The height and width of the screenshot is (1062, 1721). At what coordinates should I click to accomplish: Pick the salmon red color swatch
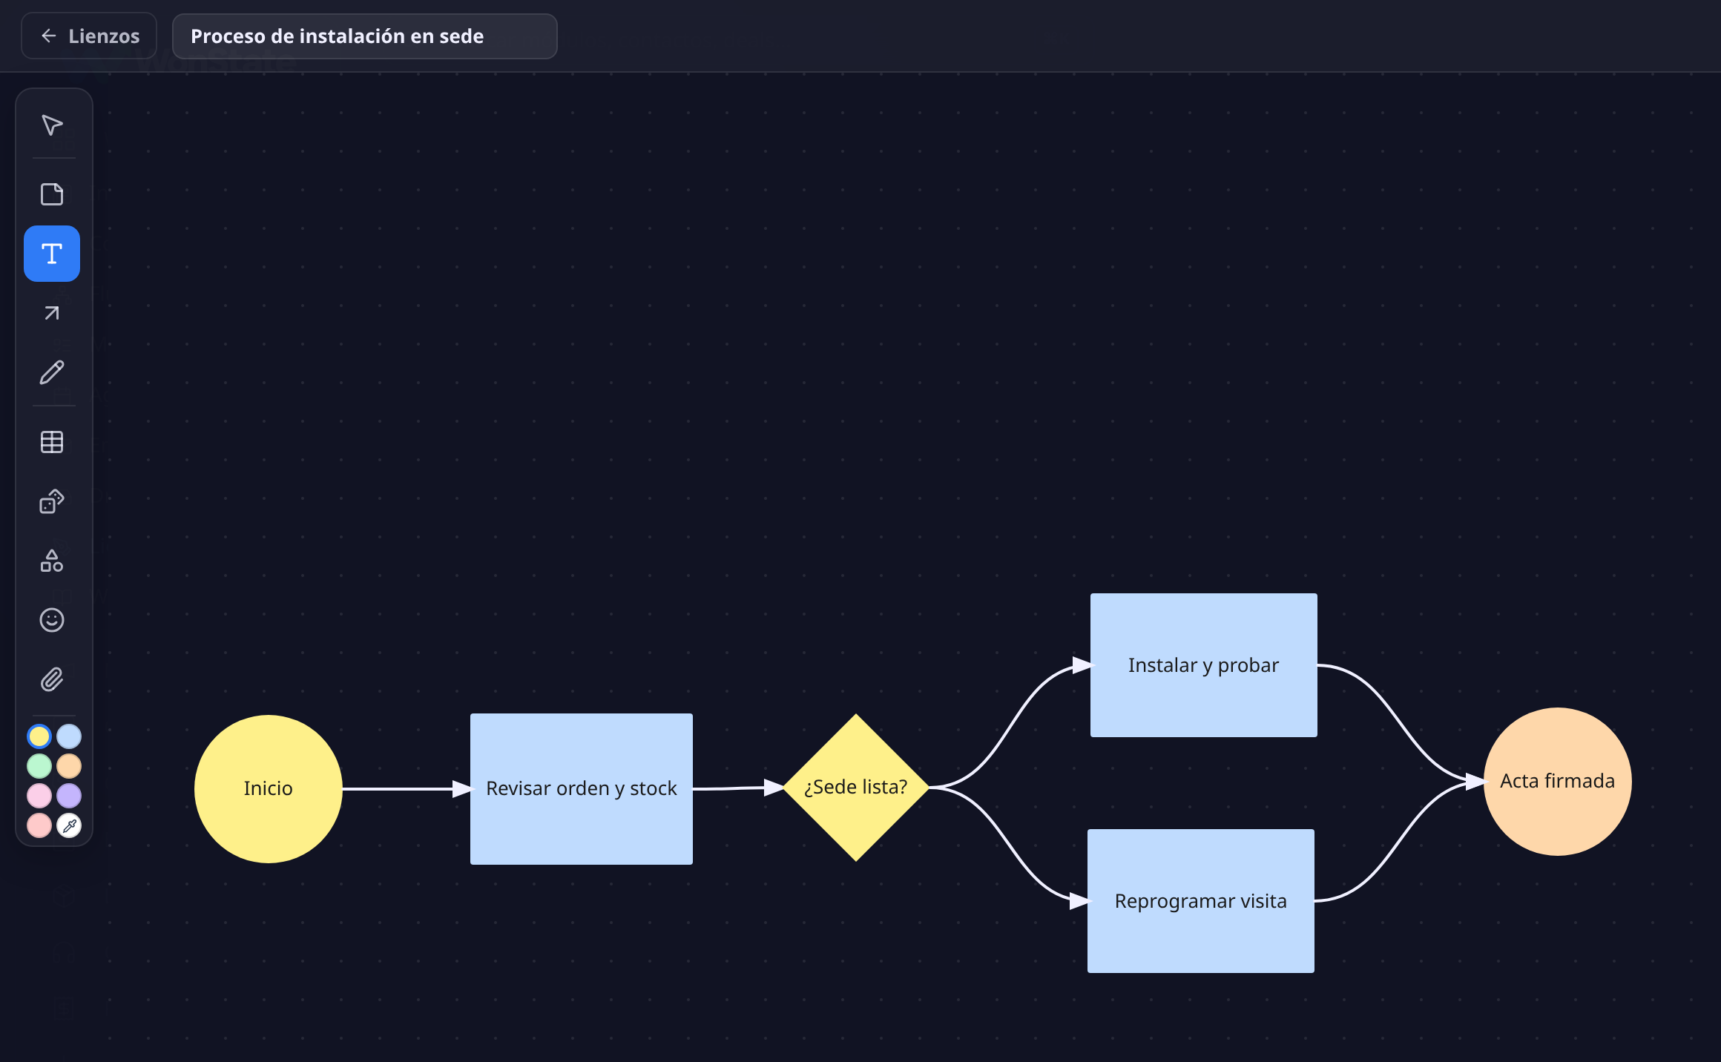tap(39, 825)
